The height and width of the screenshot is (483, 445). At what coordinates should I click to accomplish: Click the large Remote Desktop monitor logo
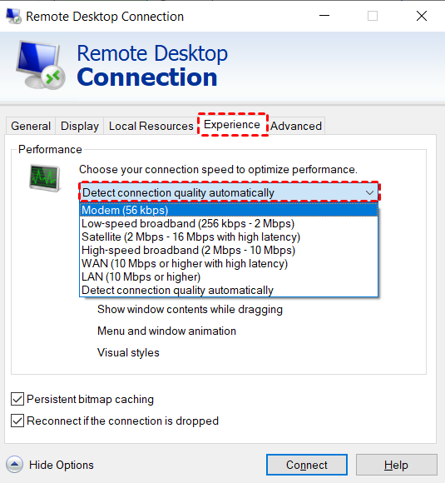pos(40,65)
